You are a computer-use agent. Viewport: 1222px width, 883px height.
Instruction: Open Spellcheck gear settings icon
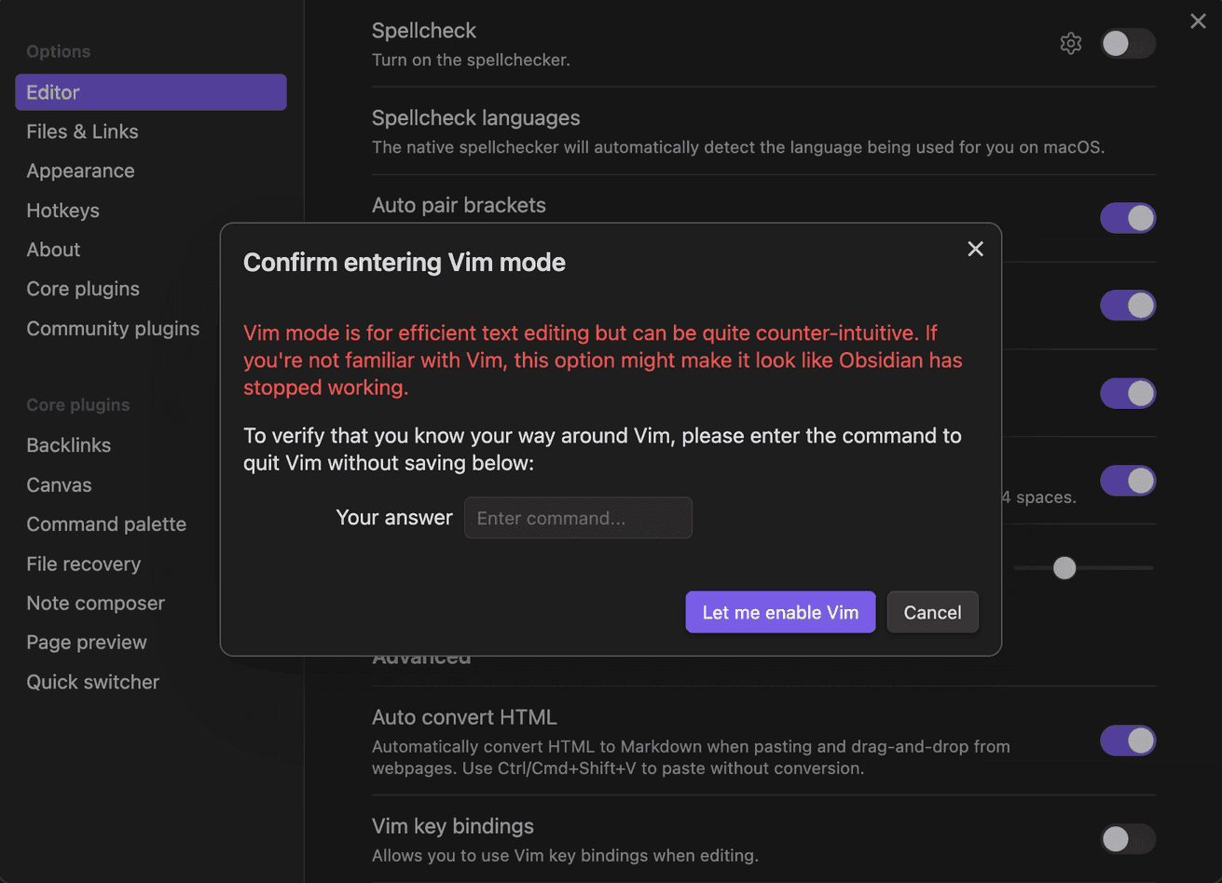(x=1071, y=44)
